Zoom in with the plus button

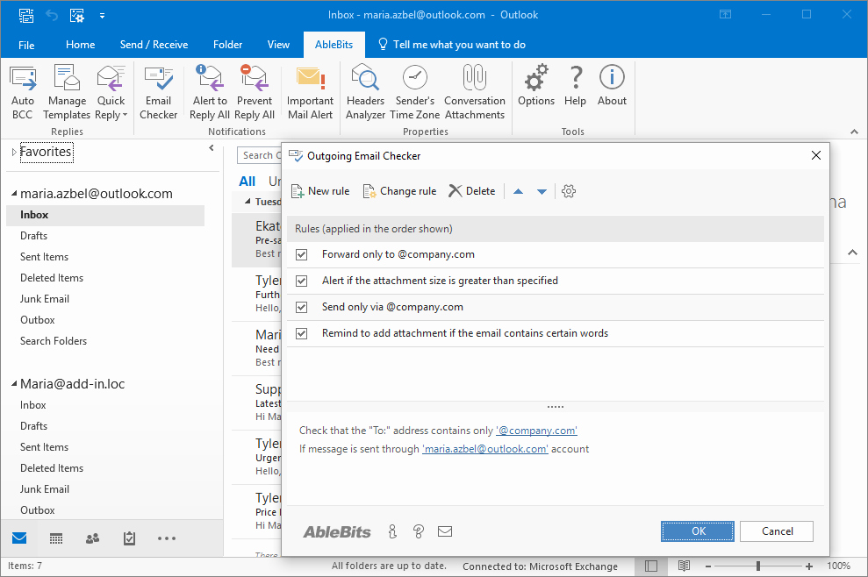pos(809,566)
